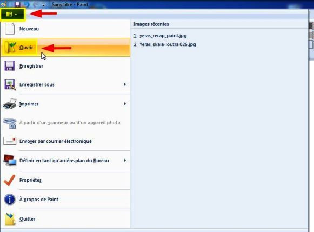The width and height of the screenshot is (314, 232).
Task: Click the Imprimer printer icon
Action: (x=10, y=104)
